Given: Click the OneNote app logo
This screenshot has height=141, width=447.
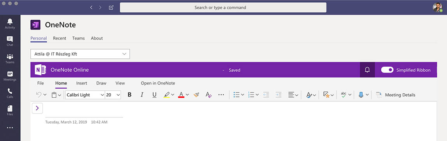Looking at the screenshot, I should (35, 25).
